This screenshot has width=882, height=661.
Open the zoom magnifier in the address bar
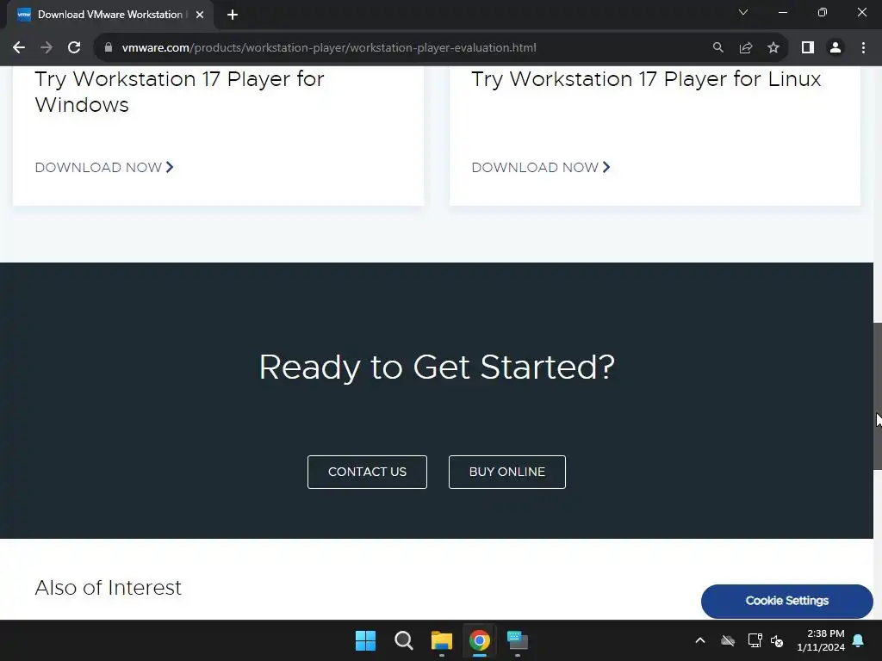pos(717,48)
